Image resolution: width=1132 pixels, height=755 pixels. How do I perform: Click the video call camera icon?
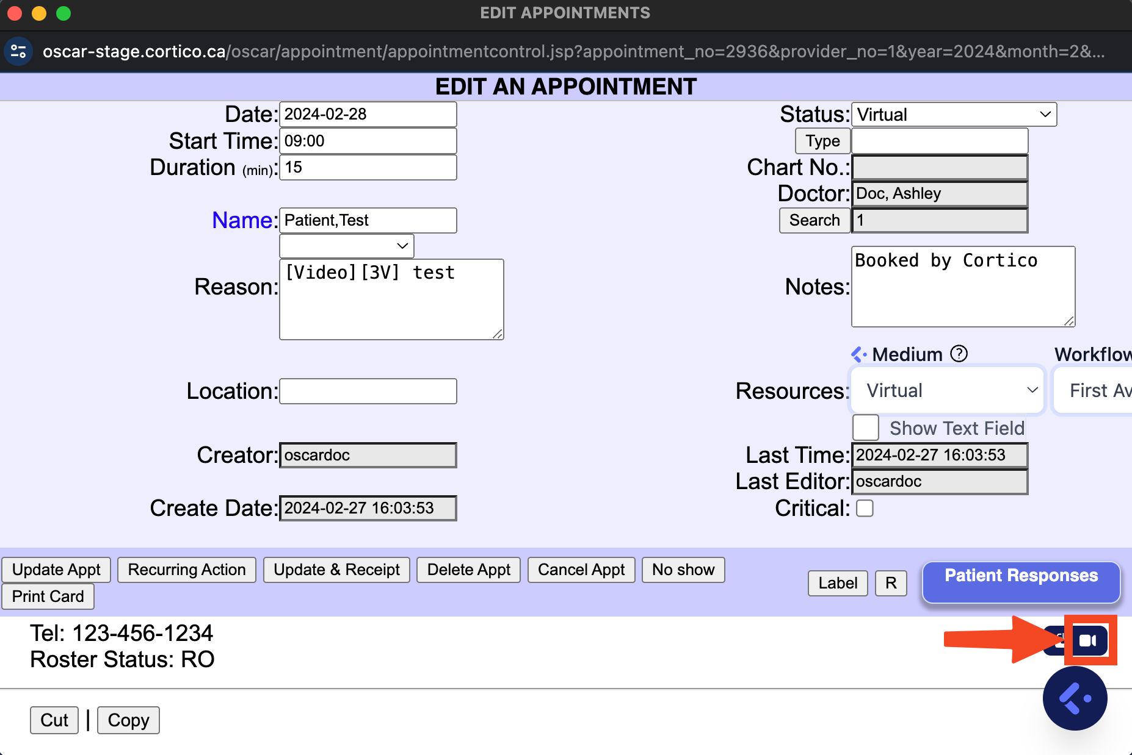pyautogui.click(x=1089, y=640)
